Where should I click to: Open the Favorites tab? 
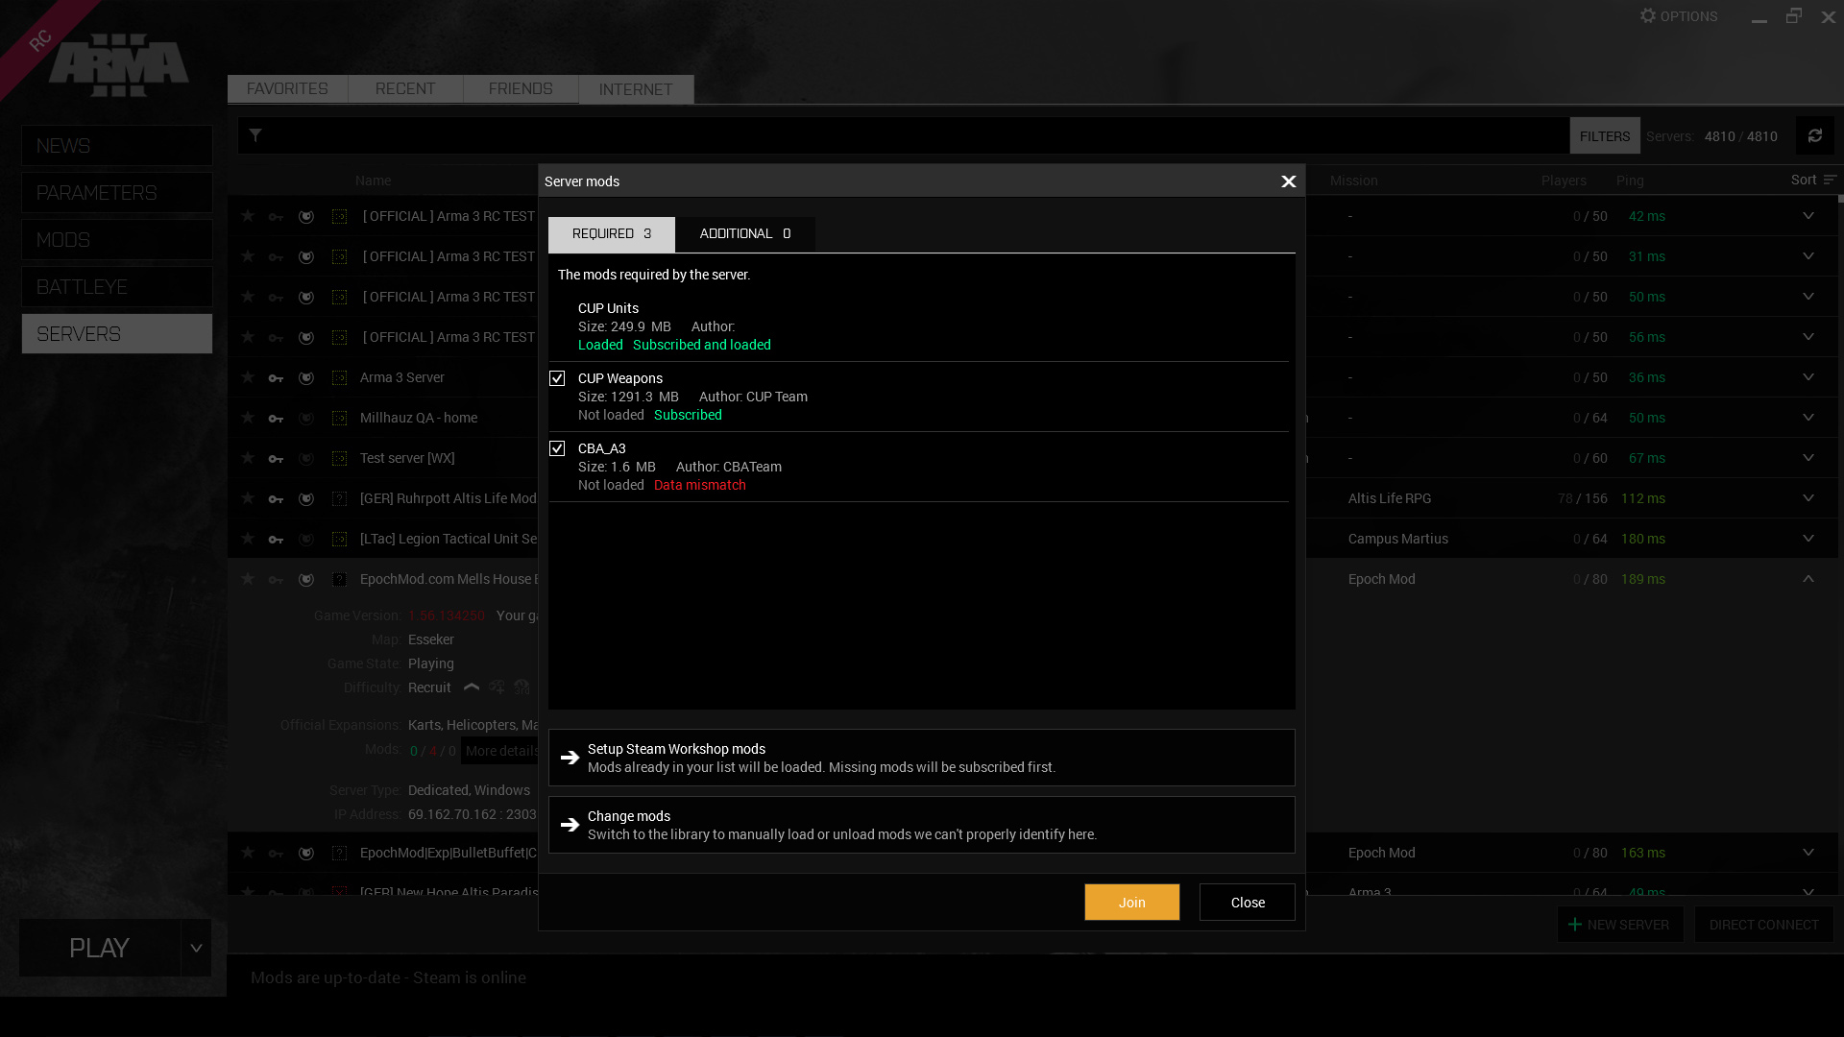click(287, 88)
